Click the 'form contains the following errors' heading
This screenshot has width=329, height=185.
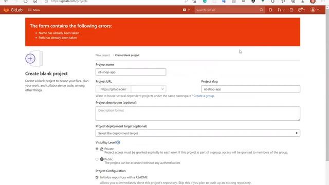pos(71,26)
